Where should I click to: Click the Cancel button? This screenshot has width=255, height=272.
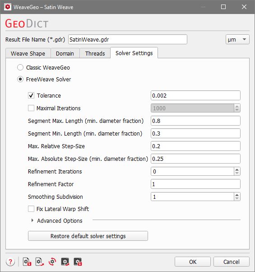click(232, 262)
